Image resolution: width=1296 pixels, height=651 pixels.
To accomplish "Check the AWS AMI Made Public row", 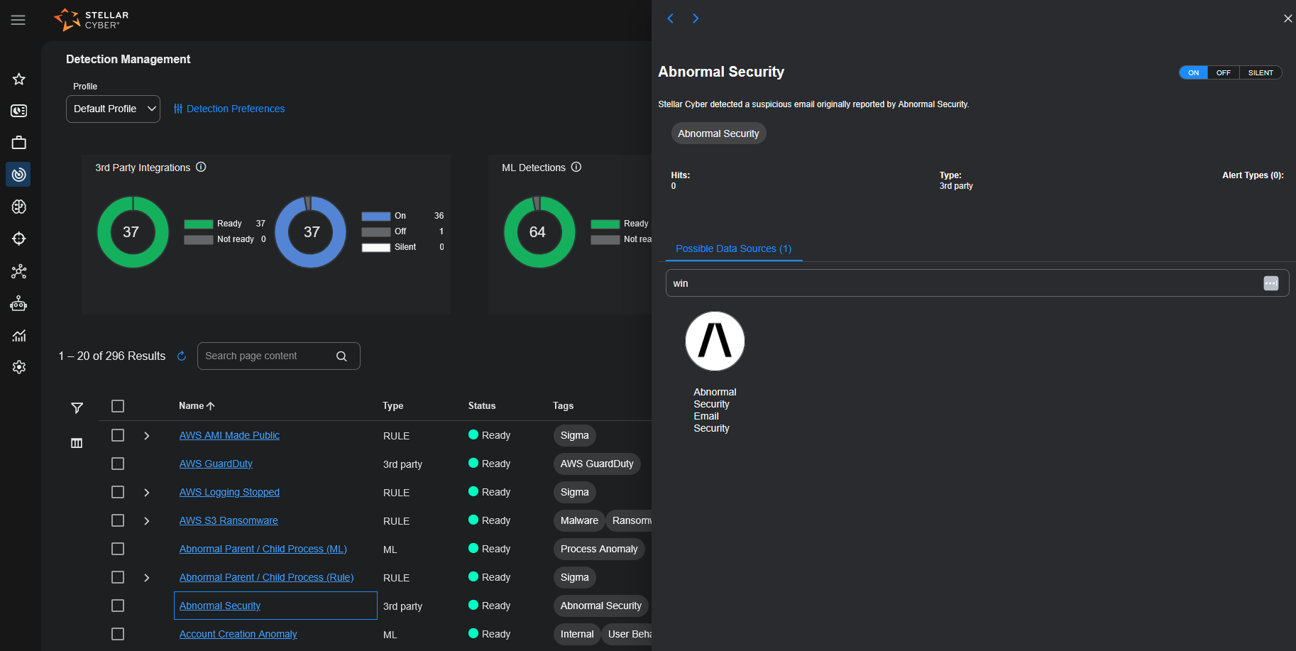I will pyautogui.click(x=118, y=435).
